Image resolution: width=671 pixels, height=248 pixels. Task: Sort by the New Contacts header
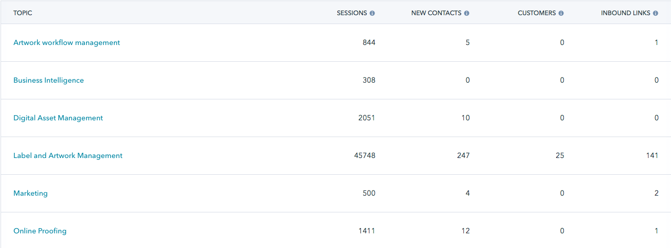(x=436, y=13)
